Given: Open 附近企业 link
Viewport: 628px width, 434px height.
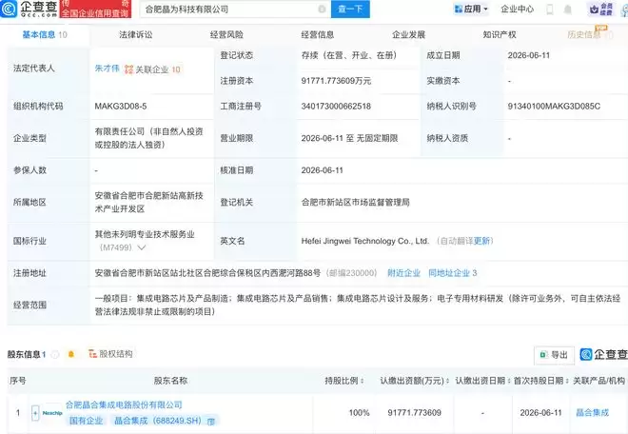Looking at the screenshot, I should (403, 273).
